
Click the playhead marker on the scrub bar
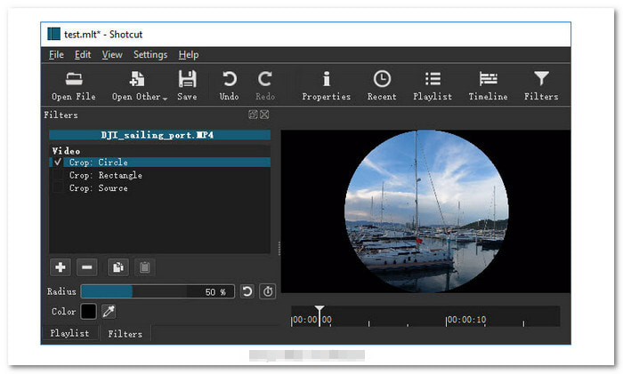(x=320, y=315)
